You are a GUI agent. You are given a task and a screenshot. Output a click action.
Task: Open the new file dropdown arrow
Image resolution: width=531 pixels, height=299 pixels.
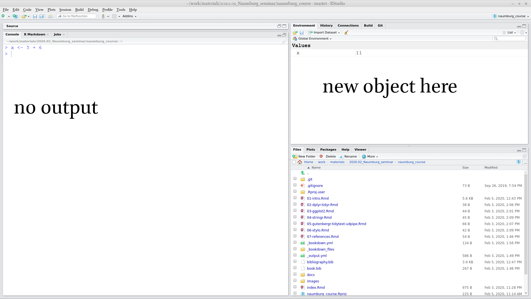(x=9, y=17)
